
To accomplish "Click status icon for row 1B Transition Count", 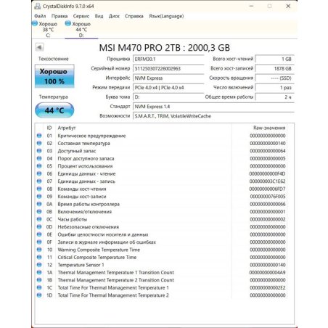I will coord(39,280).
